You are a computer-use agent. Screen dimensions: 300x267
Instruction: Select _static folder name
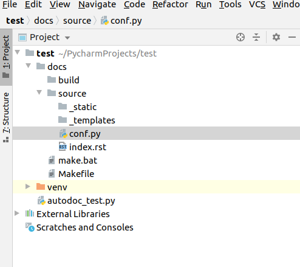(x=83, y=107)
